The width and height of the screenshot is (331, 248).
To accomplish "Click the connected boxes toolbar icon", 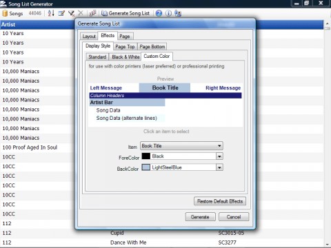I will (92, 13).
